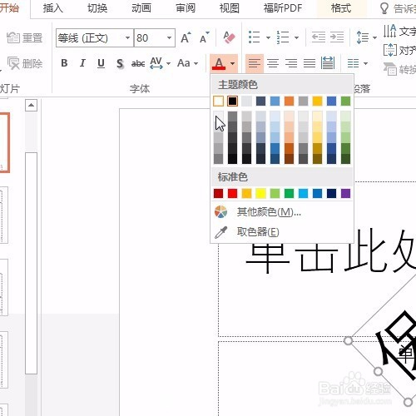Open font size 80 dropdown
This screenshot has height=416, width=416.
(x=169, y=37)
